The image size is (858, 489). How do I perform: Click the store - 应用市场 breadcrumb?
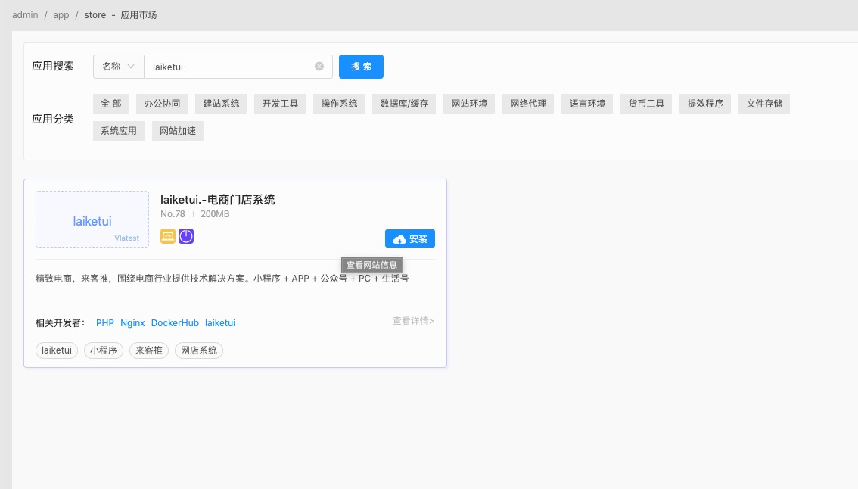tap(120, 15)
